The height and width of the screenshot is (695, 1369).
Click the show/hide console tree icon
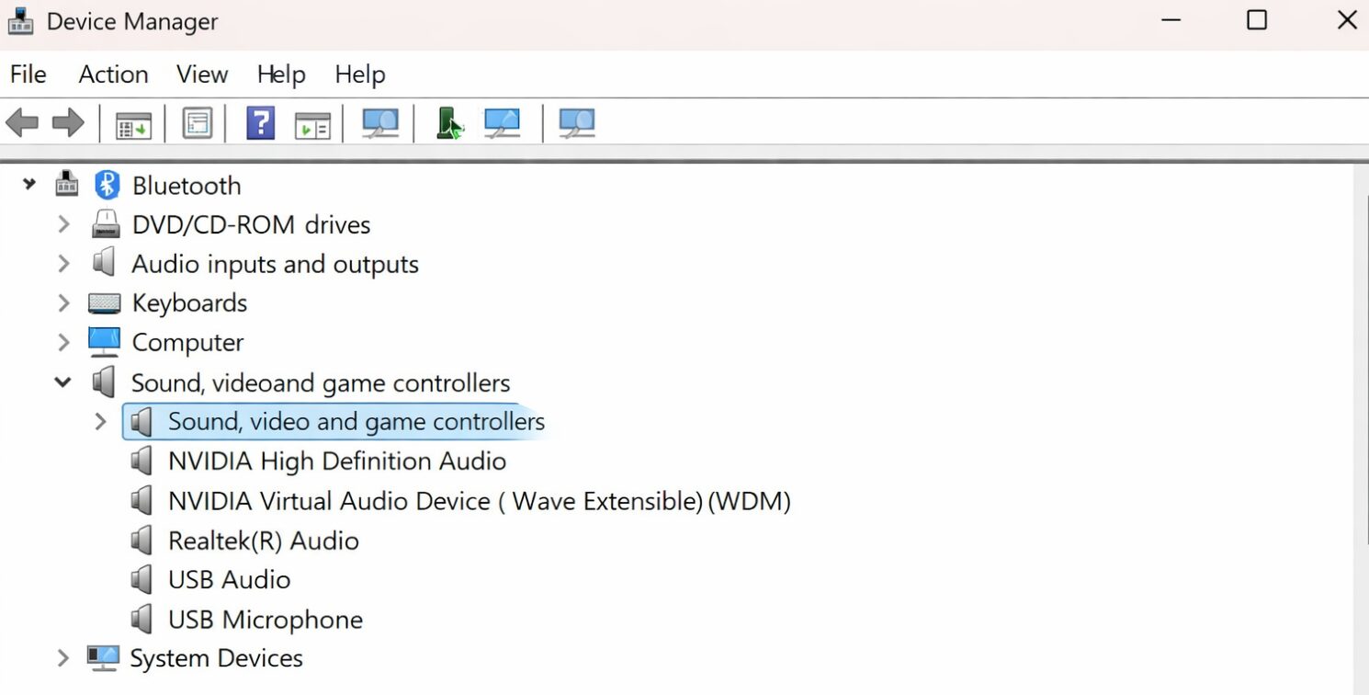[x=133, y=123]
